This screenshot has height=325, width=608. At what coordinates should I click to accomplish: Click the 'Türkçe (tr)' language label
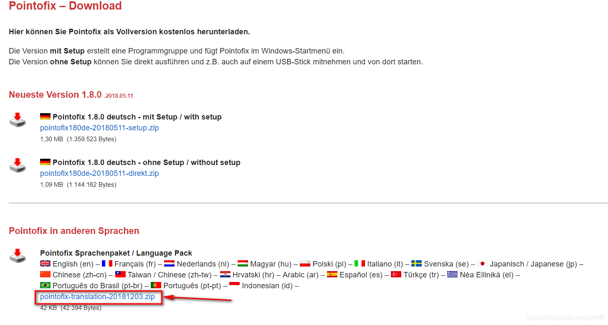421,275
